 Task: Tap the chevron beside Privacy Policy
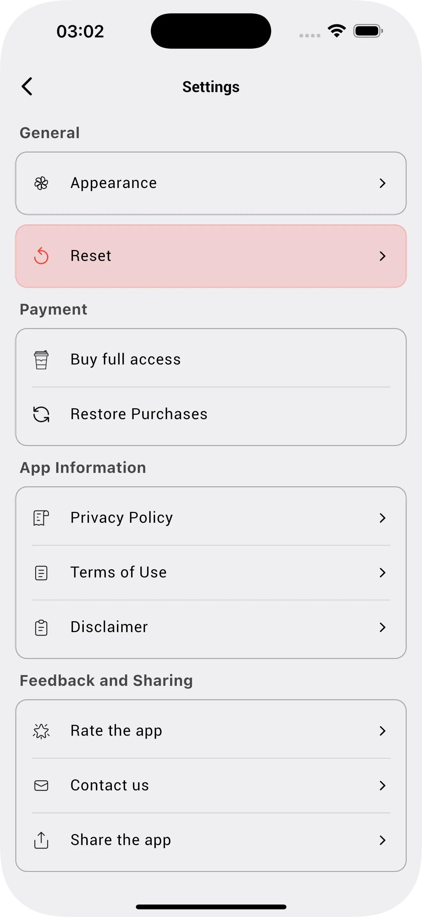[x=382, y=518]
